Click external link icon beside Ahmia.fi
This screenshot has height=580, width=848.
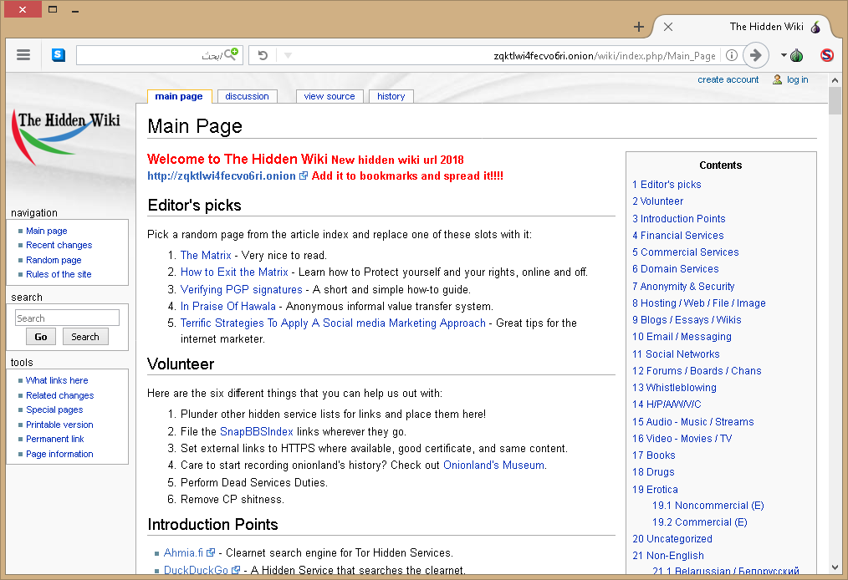211,552
